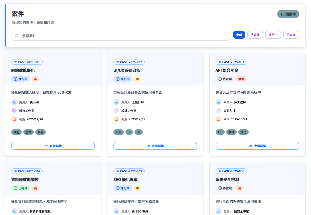The width and height of the screenshot is (311, 215).
Task: Open 查看詳情 for API 整合開發
Action: 257,146
